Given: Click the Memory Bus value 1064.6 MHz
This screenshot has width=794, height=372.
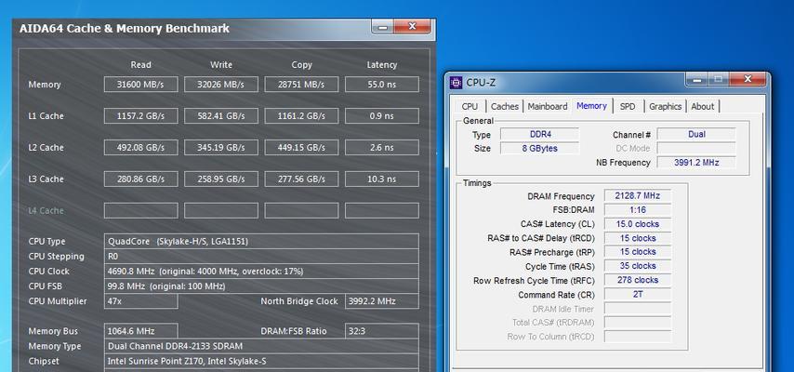Looking at the screenshot, I should (140, 331).
